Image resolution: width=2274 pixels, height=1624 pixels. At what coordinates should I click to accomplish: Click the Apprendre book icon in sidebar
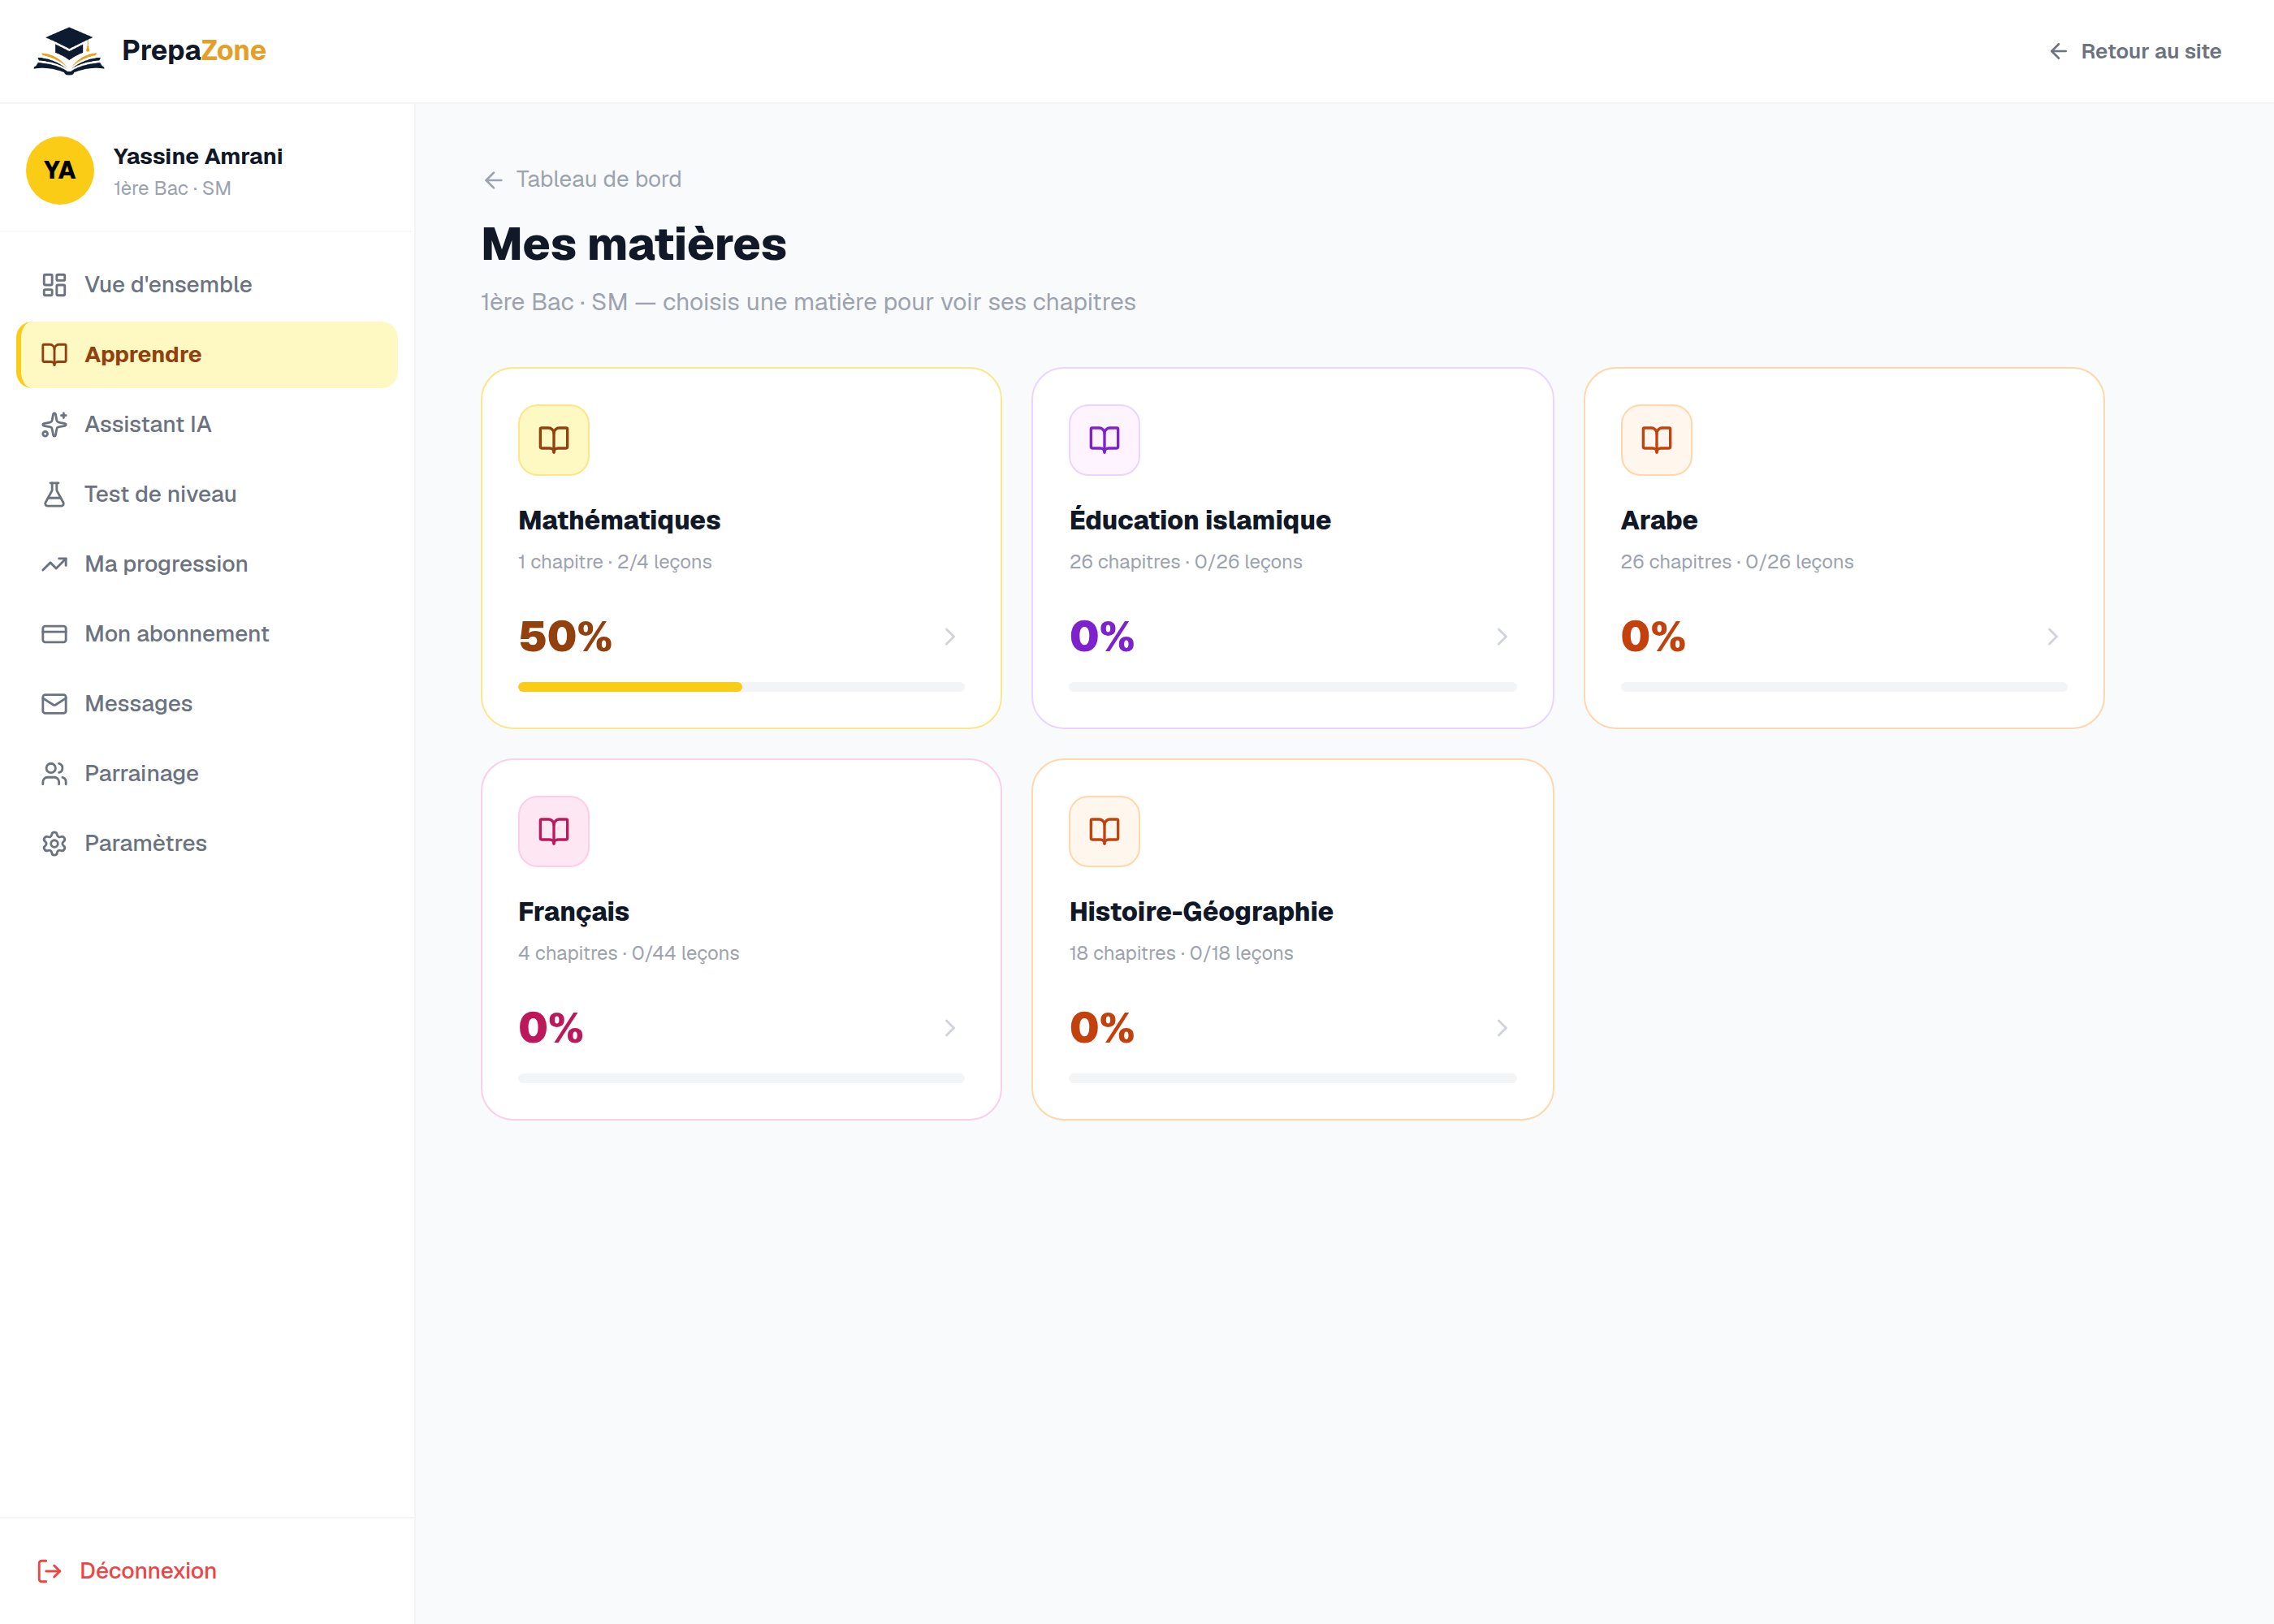(x=54, y=354)
